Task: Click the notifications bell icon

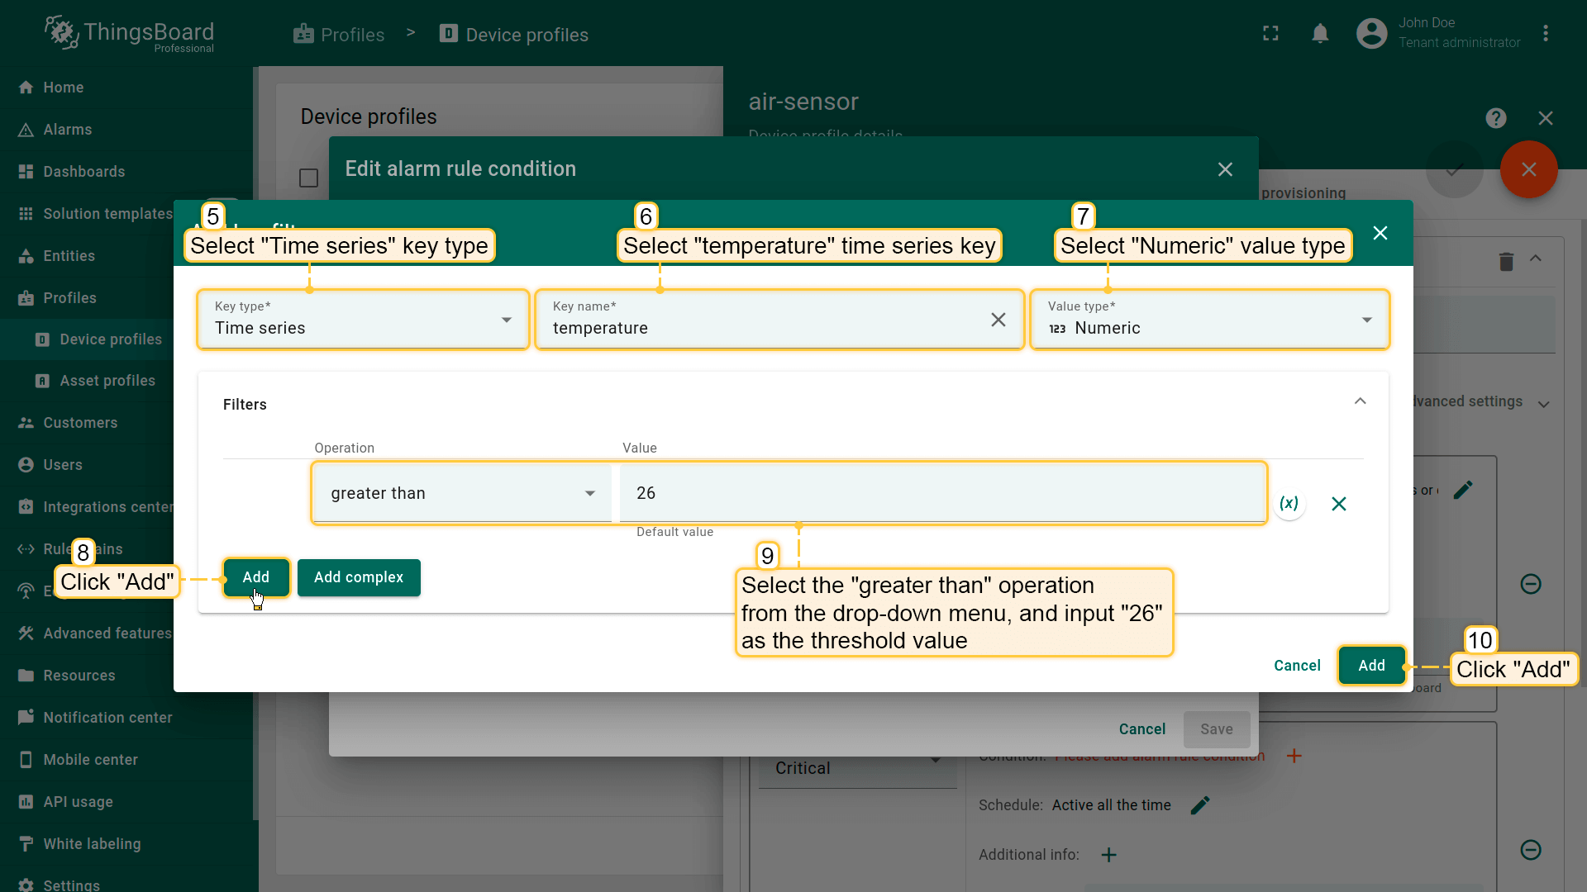Action: coord(1320,34)
